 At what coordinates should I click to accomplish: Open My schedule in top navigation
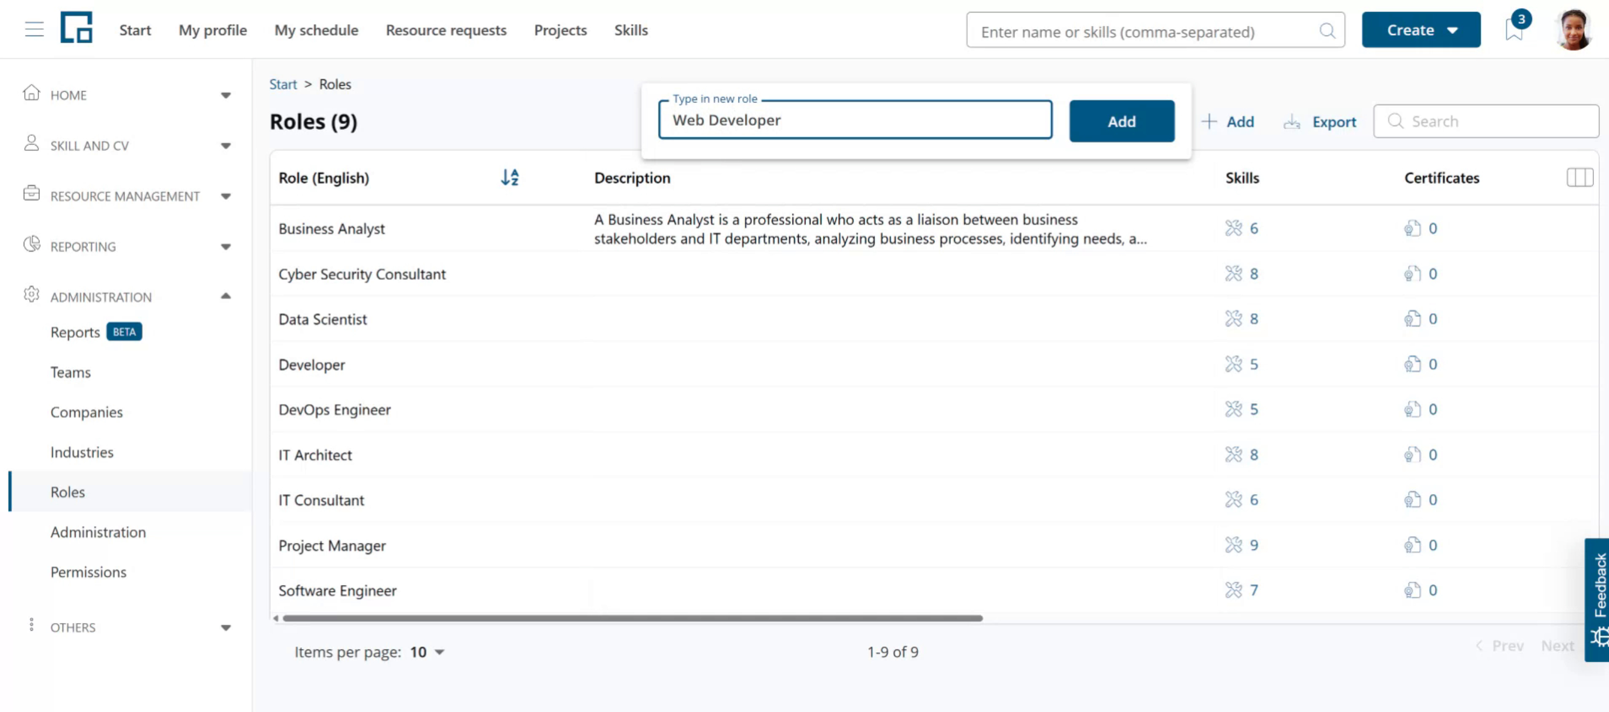point(316,30)
